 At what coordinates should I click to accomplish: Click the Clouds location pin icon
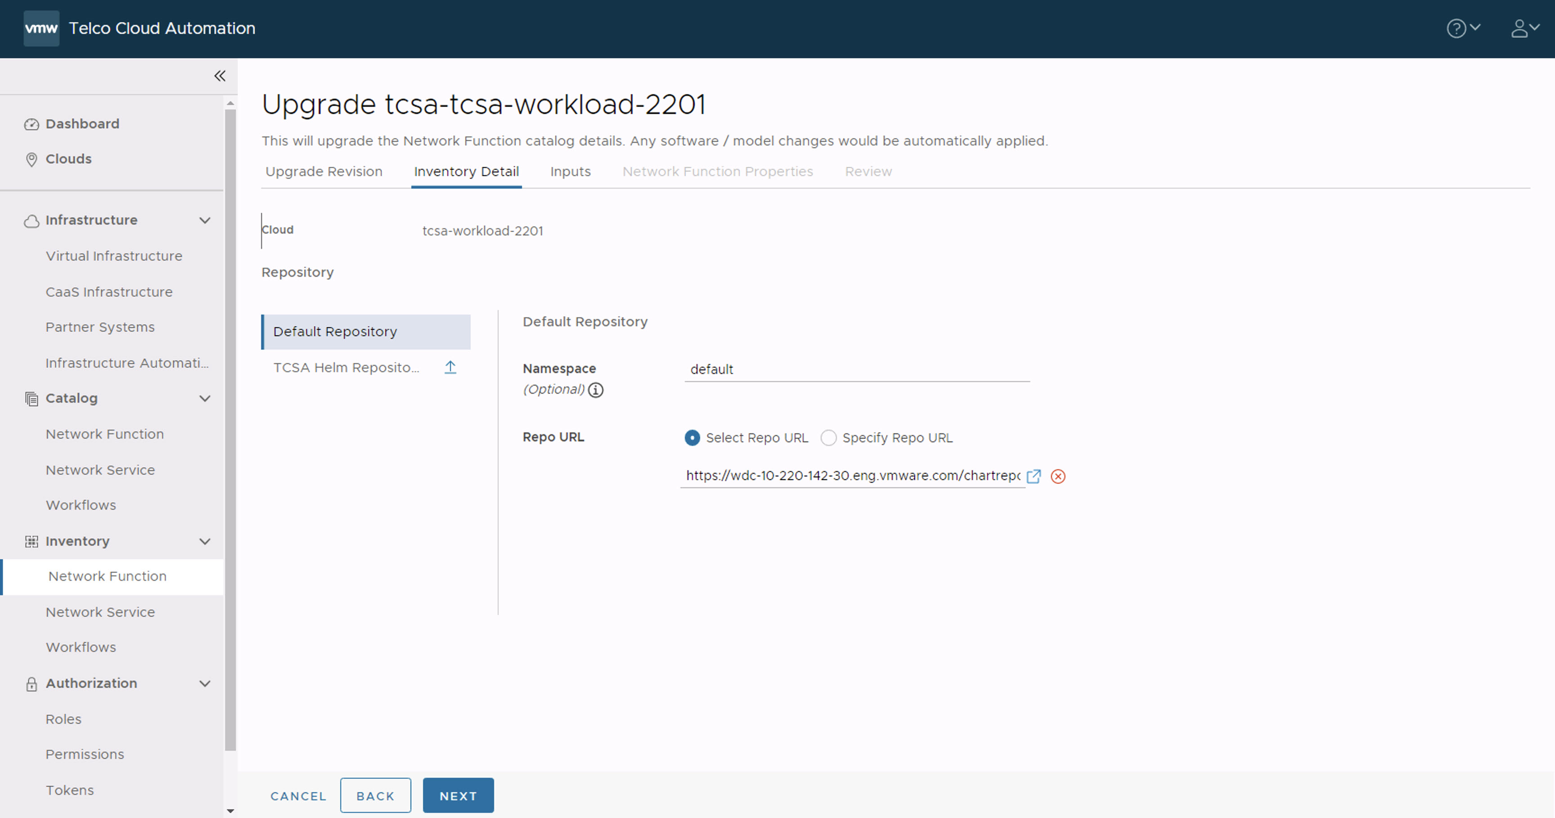(x=31, y=159)
